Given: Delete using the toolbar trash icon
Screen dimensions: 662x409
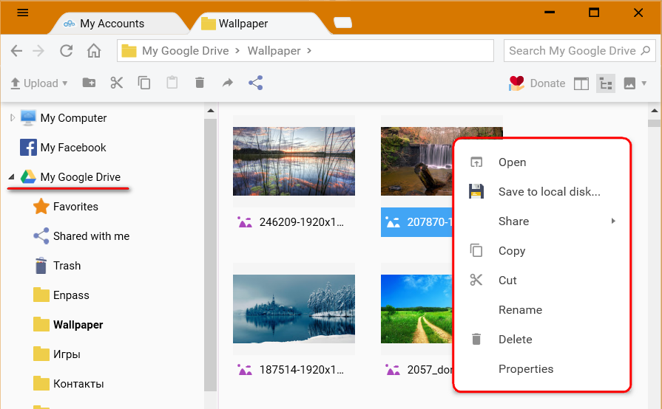Looking at the screenshot, I should coord(200,83).
